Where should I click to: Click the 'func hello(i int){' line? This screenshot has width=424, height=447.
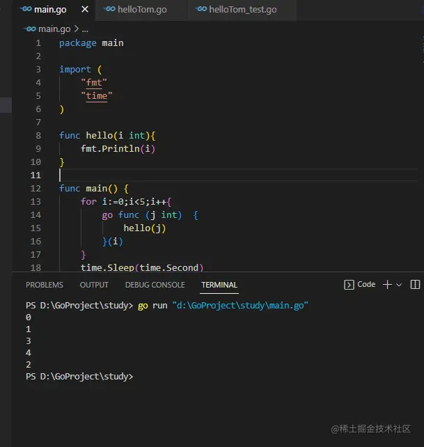[107, 135]
